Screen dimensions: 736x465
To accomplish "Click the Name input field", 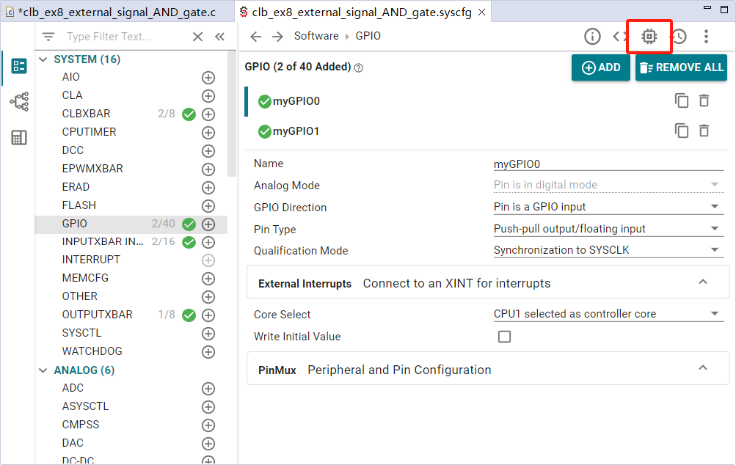I will pyautogui.click(x=608, y=164).
